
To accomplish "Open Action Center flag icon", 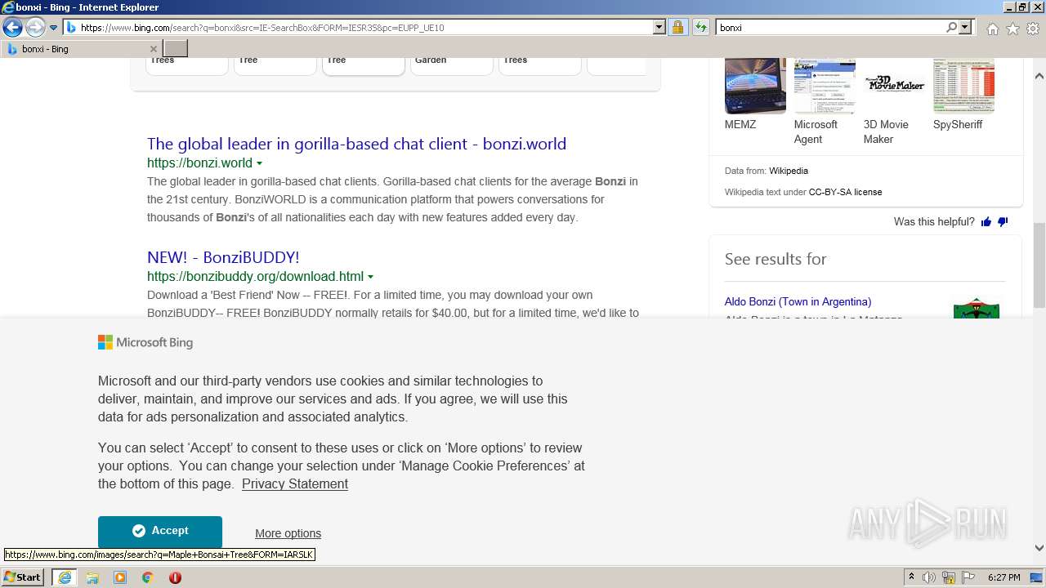I will [x=968, y=577].
